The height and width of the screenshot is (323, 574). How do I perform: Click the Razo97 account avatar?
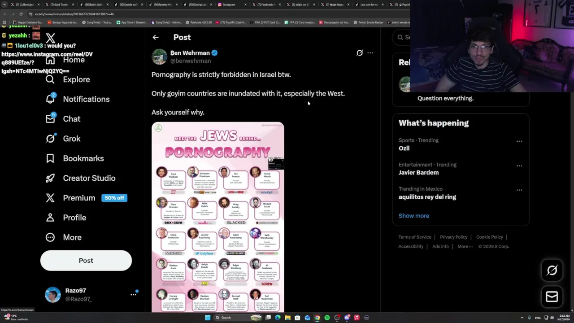point(53,295)
